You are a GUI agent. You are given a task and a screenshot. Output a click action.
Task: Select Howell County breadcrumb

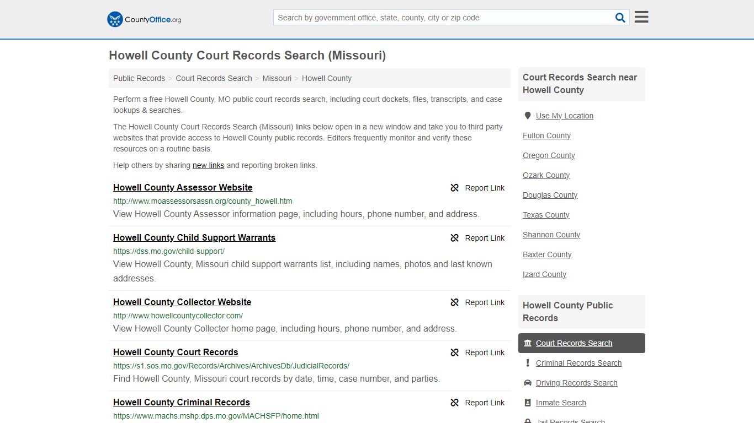327,78
